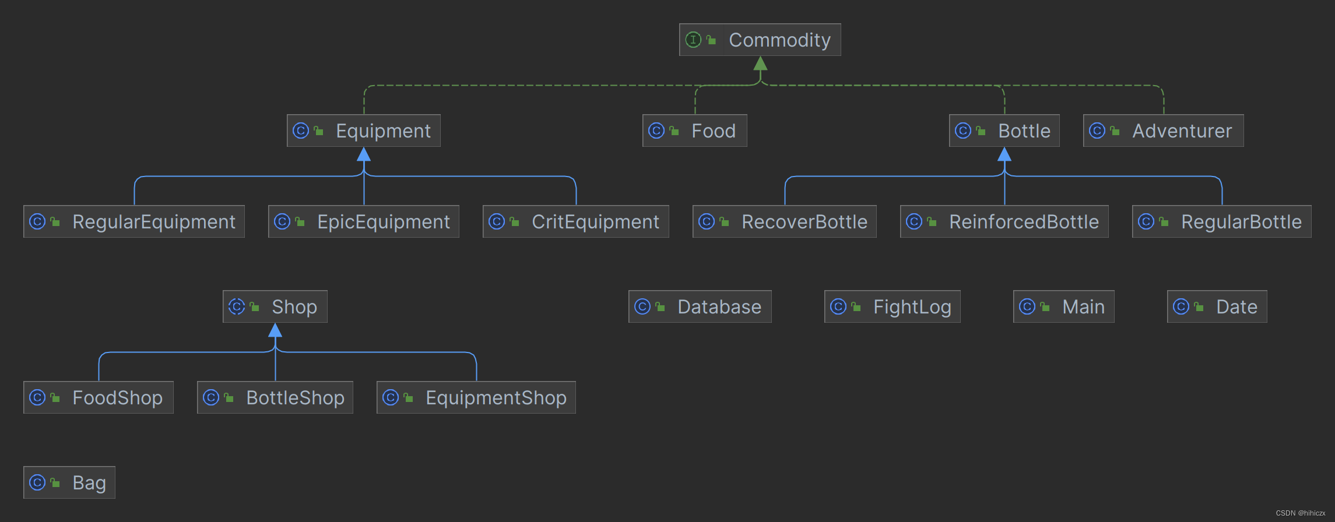This screenshot has width=1335, height=522.
Task: Click the class icon on Main node
Action: pyautogui.click(x=1027, y=306)
